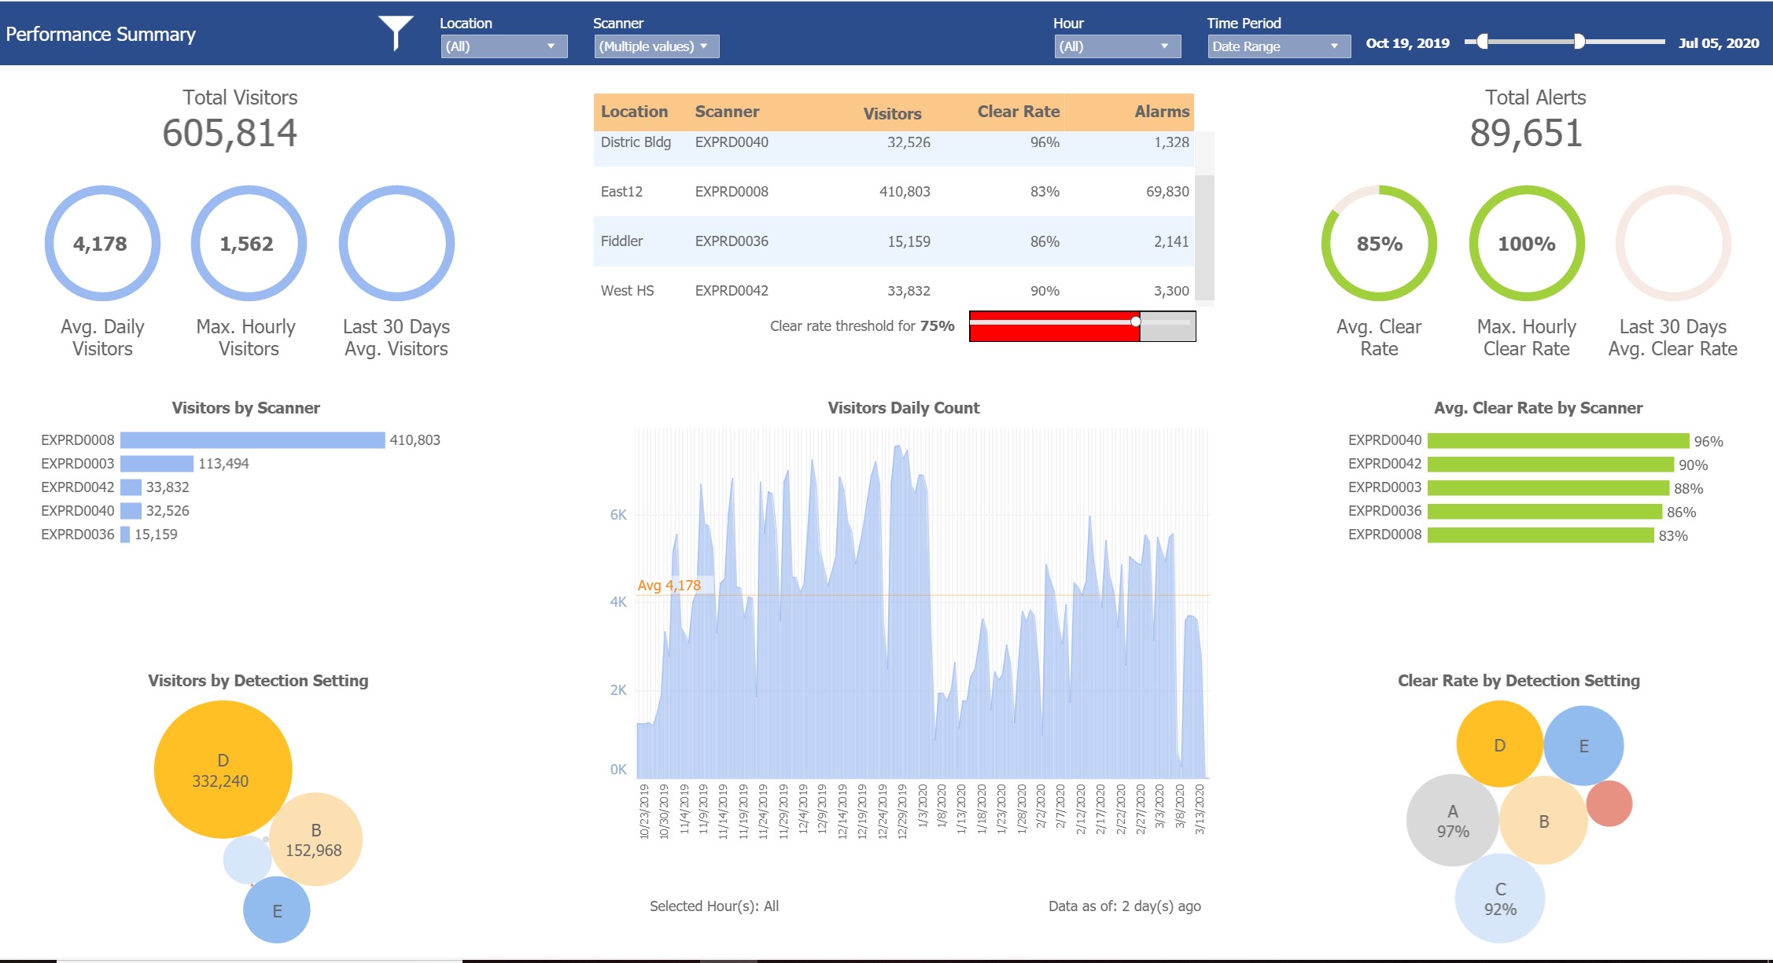Click bubble E in Visitors by Detection Setting
Image resolution: width=1773 pixels, height=963 pixels.
coord(277,910)
